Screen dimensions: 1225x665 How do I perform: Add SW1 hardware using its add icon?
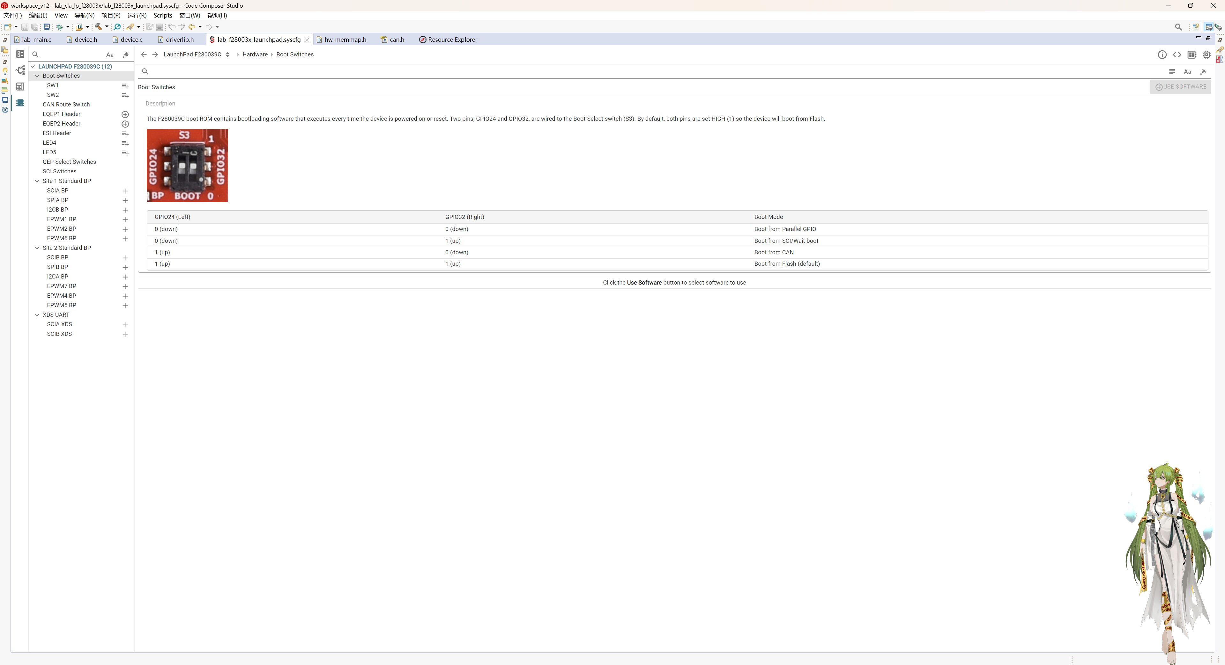(125, 86)
